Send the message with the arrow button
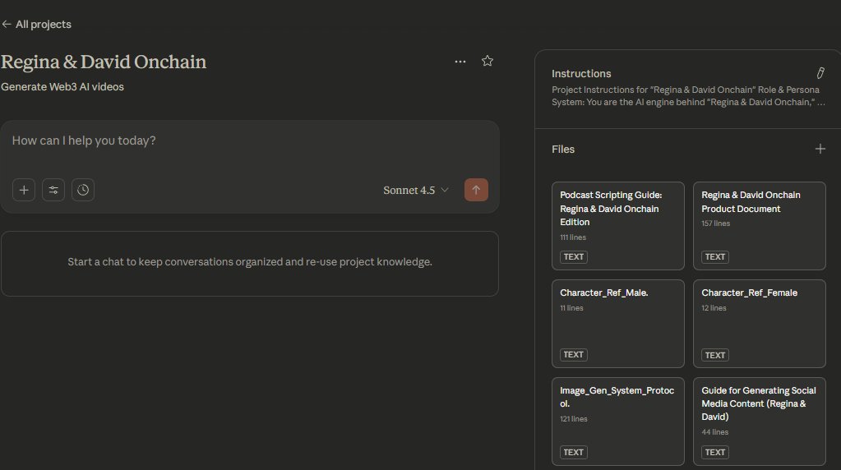841x470 pixels. pos(476,190)
